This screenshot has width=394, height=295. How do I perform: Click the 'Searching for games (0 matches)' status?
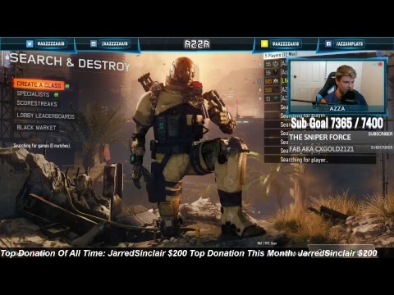[x=42, y=146]
